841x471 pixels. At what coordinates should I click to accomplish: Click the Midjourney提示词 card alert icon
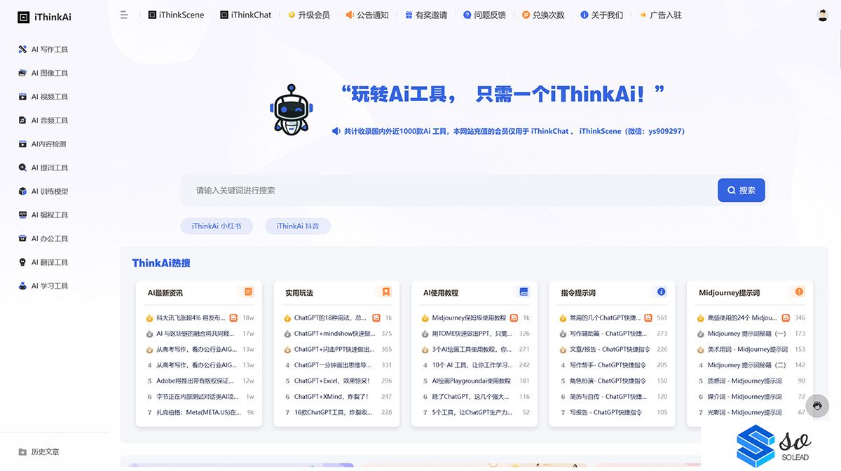coord(799,292)
